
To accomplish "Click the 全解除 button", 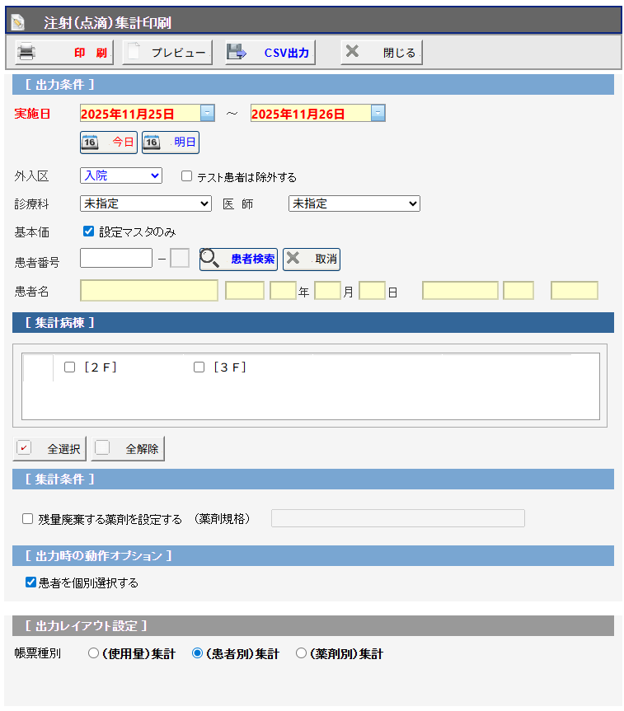I will click(129, 449).
